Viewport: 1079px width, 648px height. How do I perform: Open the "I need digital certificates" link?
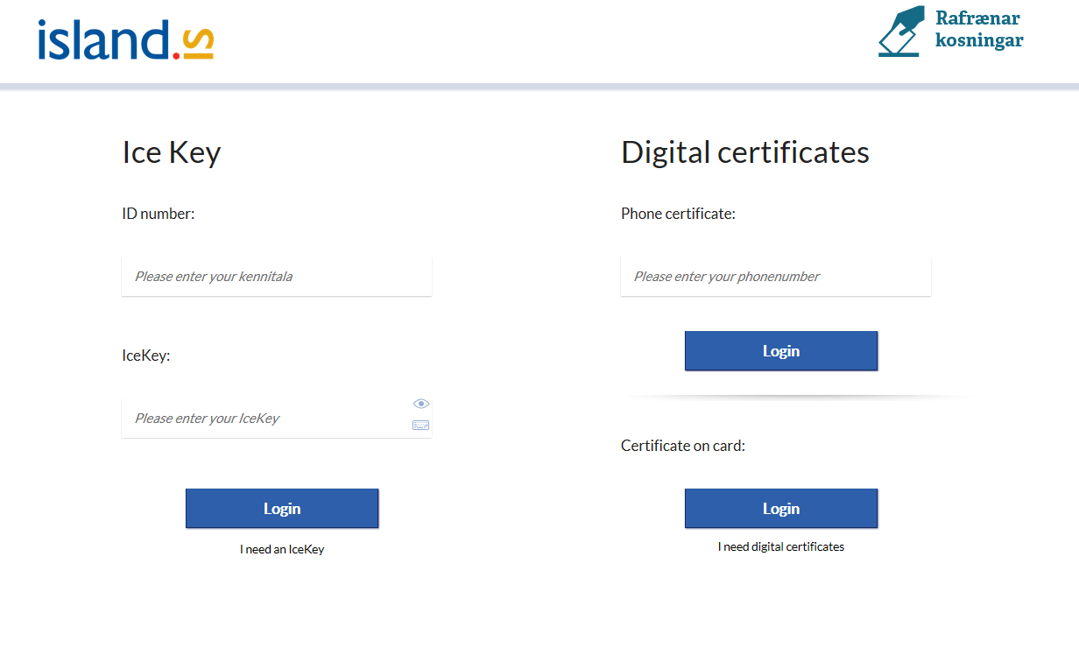click(x=780, y=546)
